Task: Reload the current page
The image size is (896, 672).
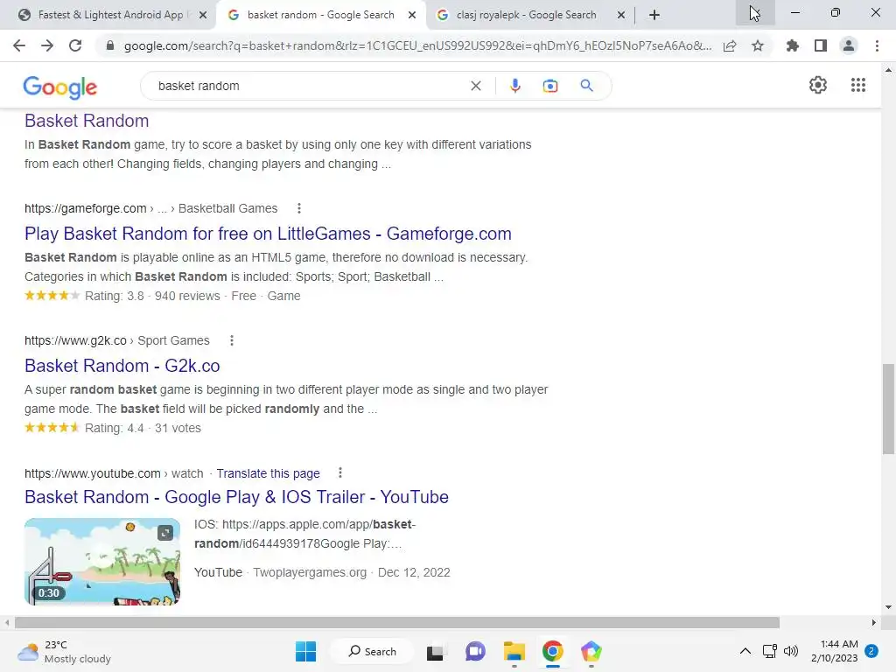Action: 75,45
